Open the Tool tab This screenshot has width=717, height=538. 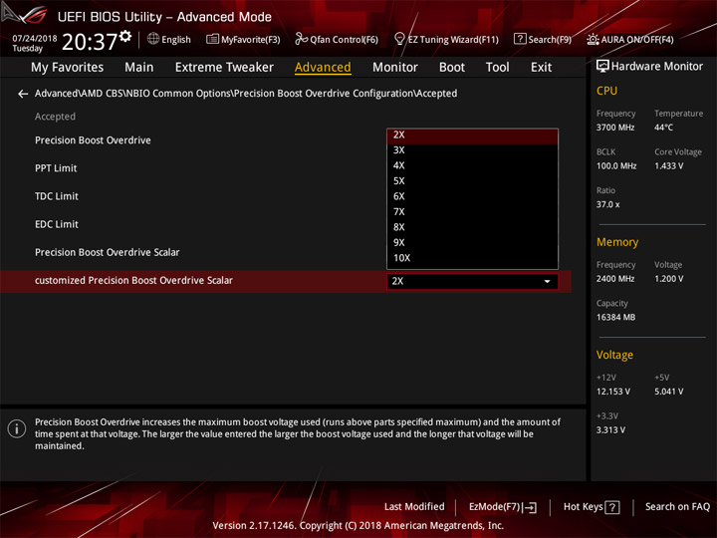pos(497,68)
